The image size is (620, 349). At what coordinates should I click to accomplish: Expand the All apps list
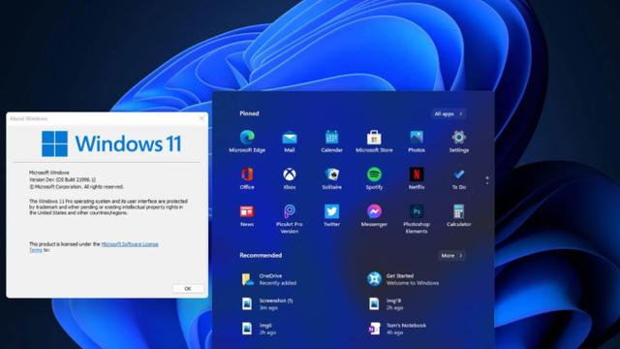pyautogui.click(x=449, y=114)
